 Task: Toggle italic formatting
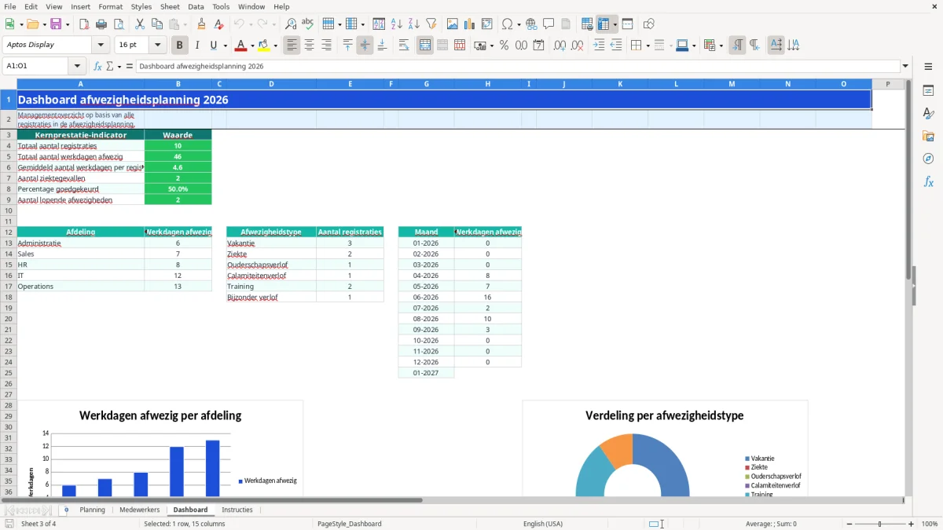tap(196, 46)
